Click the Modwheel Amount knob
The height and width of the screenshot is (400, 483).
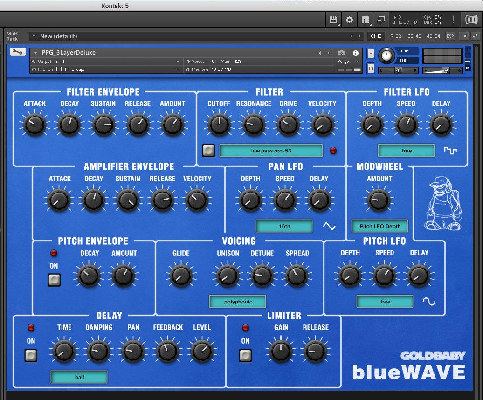click(379, 200)
